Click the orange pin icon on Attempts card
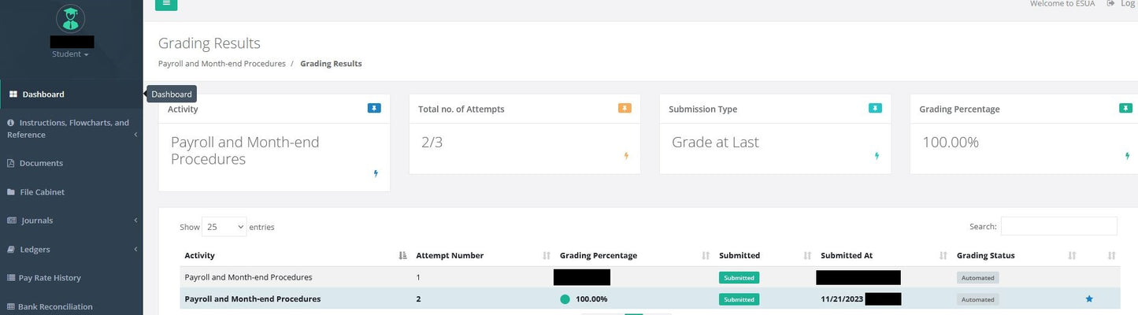This screenshot has height=315, width=1138. point(625,108)
